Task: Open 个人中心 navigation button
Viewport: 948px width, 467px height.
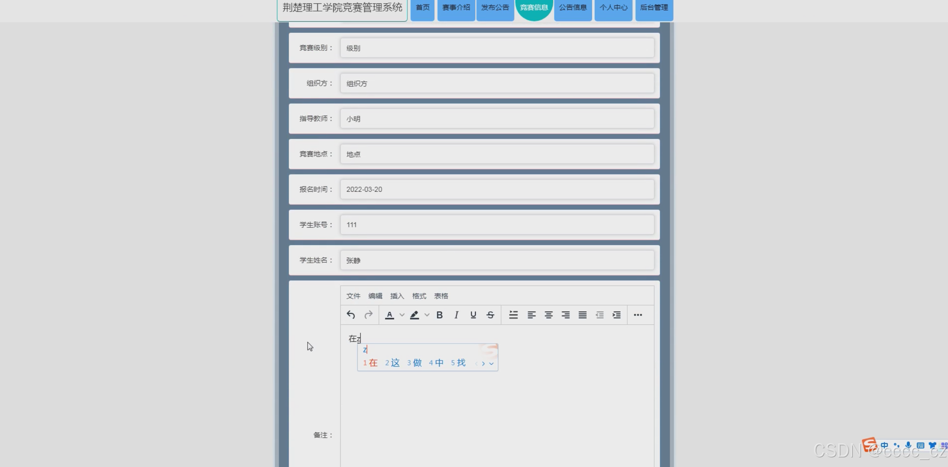Action: click(613, 8)
